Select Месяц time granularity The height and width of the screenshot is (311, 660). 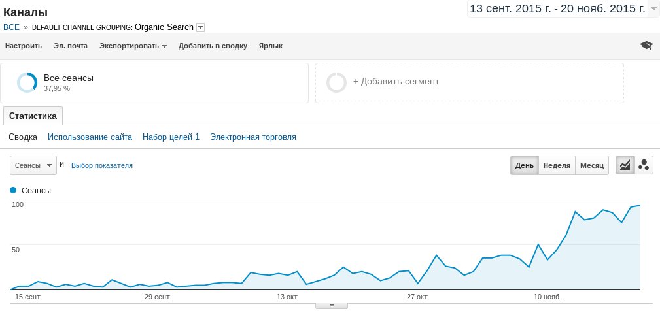(592, 165)
